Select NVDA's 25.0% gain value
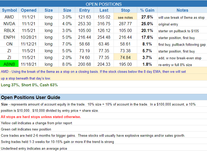This screenshot has height=151, width=207. tap(147, 24)
